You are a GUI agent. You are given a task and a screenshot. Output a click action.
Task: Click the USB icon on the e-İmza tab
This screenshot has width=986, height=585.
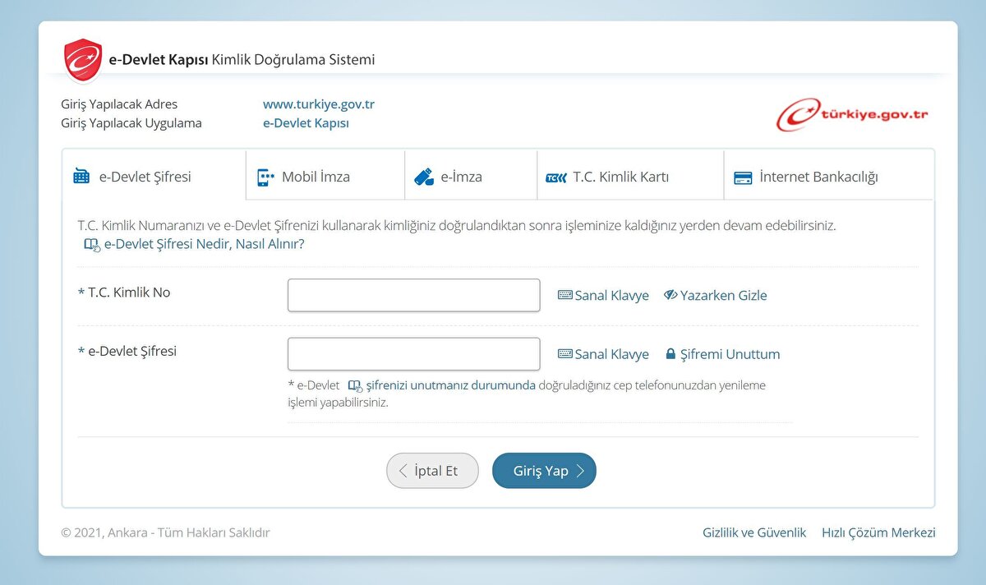[x=423, y=177]
